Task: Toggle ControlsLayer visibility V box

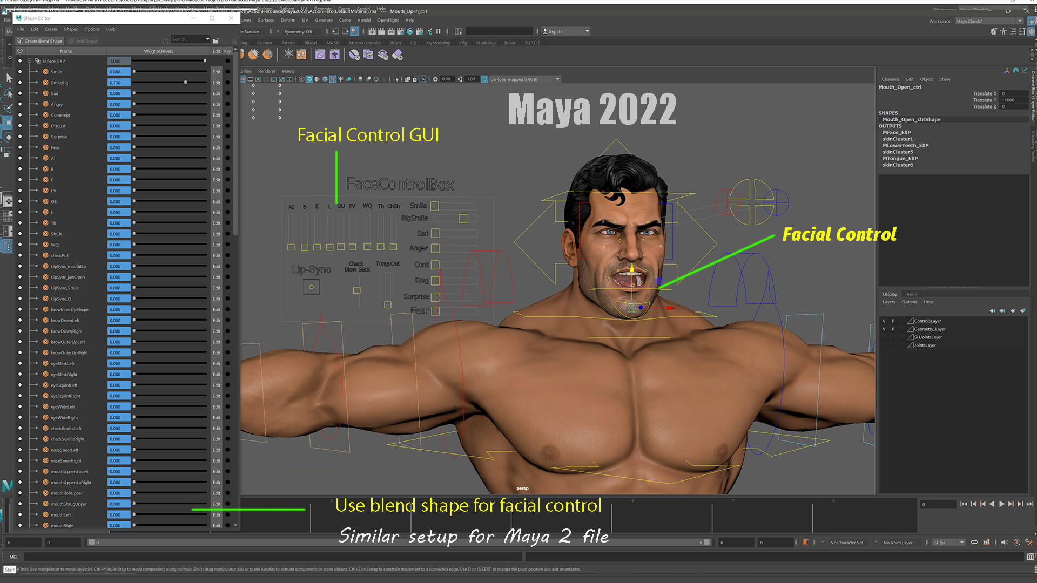Action: (x=884, y=321)
